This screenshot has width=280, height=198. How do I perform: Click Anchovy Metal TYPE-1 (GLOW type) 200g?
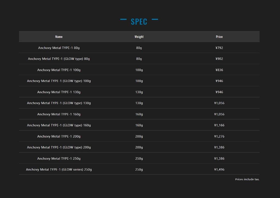click(x=59, y=147)
